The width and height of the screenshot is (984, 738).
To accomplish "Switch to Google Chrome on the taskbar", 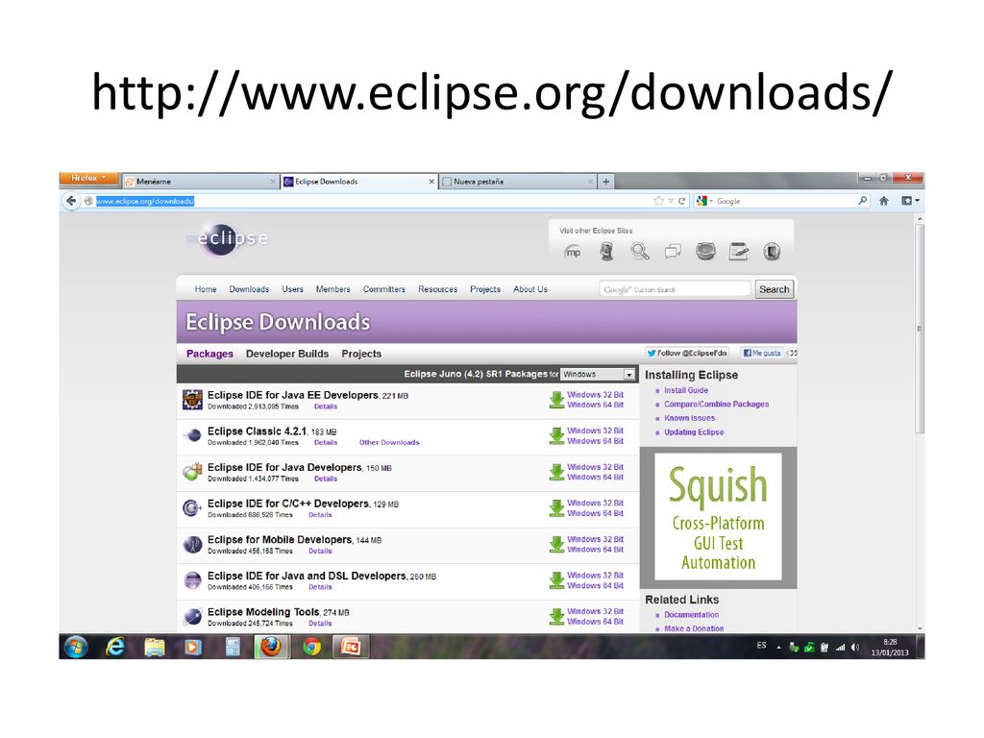I will 312,647.
